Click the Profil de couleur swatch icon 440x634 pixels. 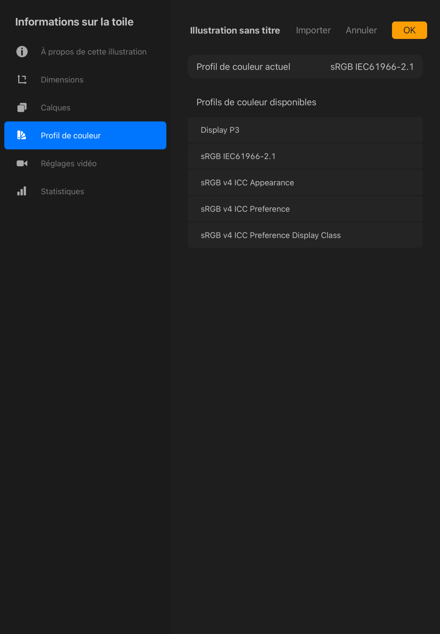(x=22, y=135)
